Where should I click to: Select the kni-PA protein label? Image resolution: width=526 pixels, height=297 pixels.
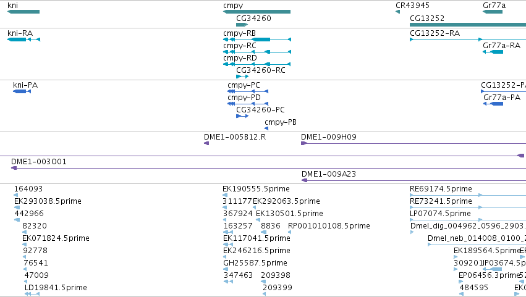pos(25,85)
